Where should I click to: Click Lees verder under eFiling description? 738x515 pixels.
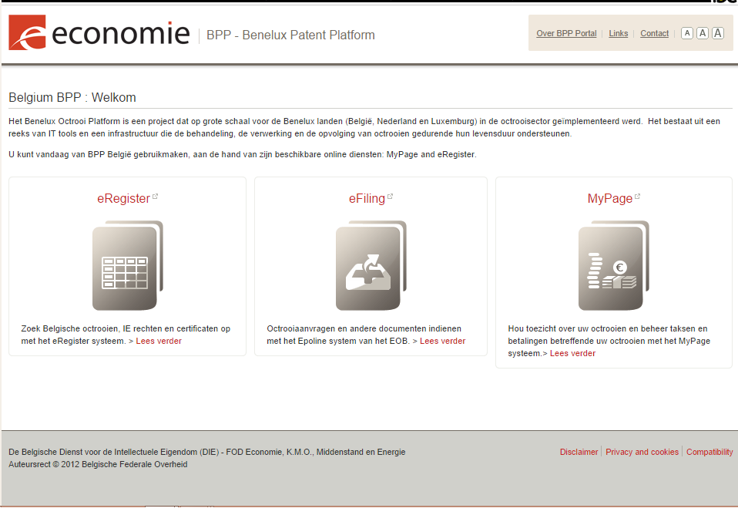442,341
